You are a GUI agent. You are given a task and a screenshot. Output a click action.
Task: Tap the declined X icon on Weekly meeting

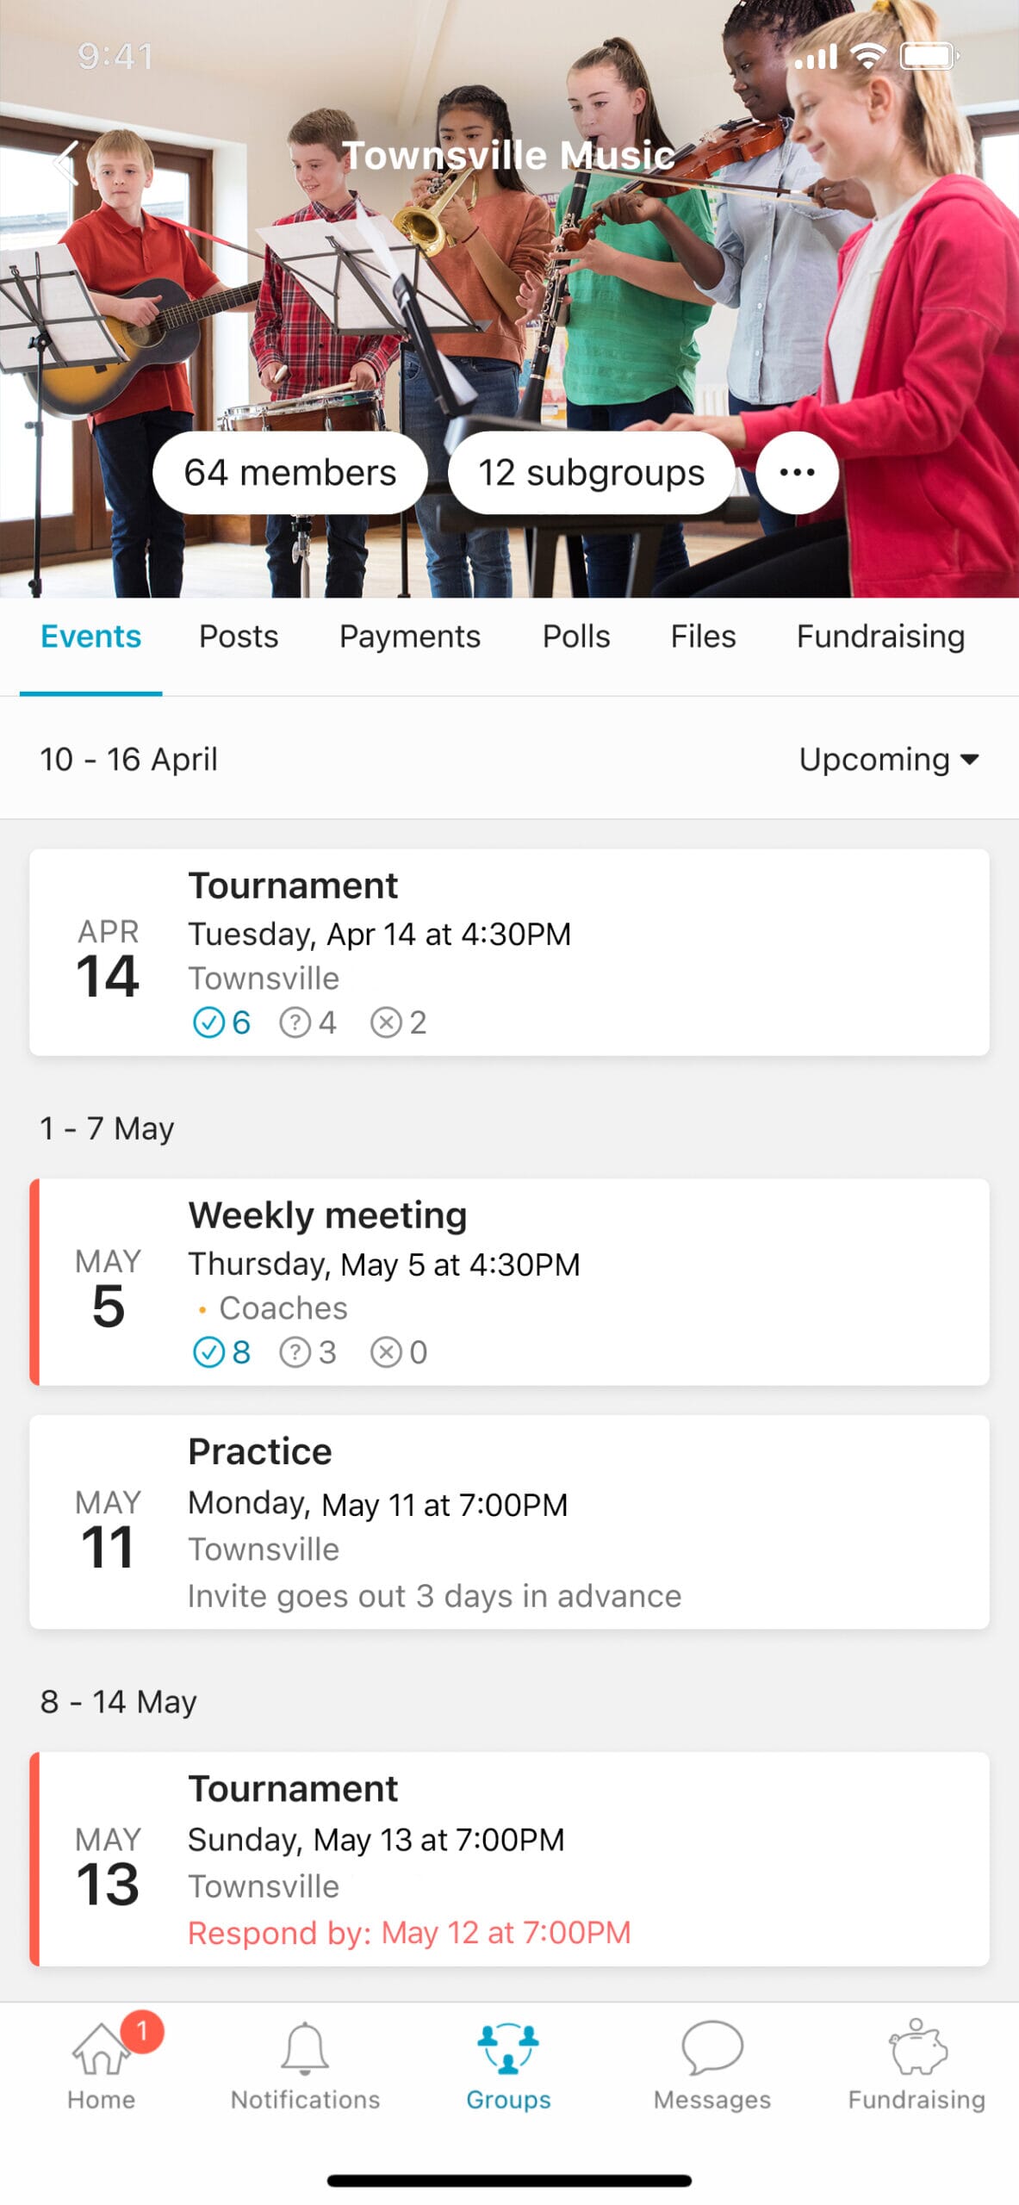(386, 1352)
